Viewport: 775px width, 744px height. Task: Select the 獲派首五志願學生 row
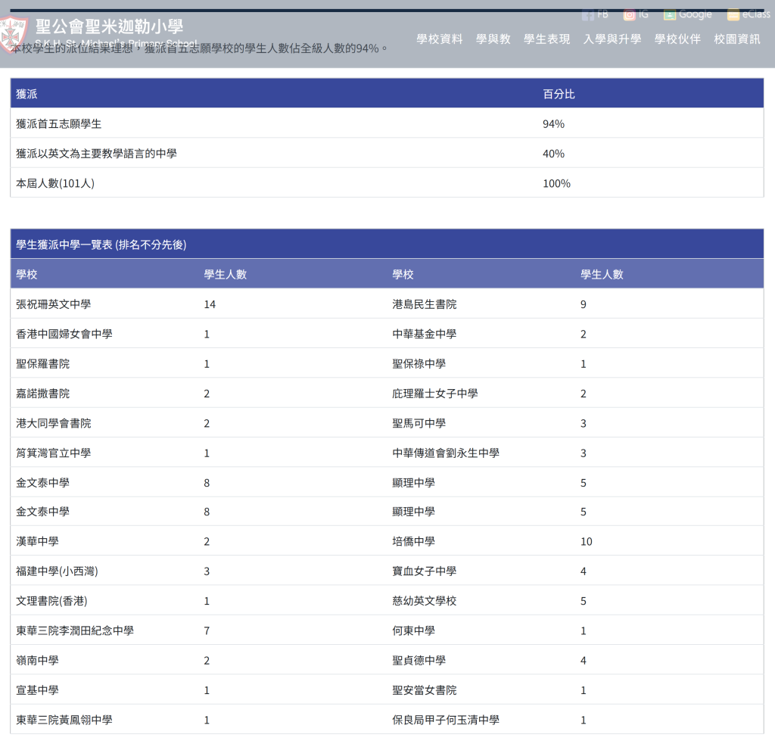coord(58,123)
